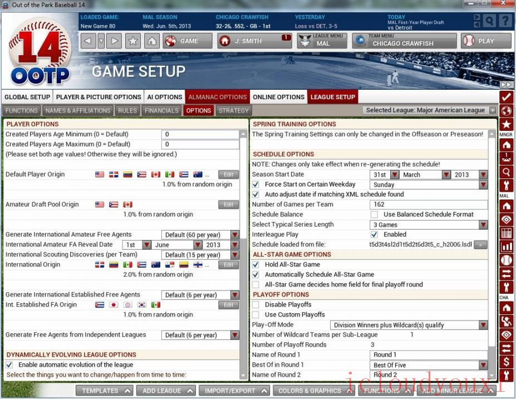Toggle Force Start on Certain Weekday checkbox
The image size is (516, 399).
pyautogui.click(x=255, y=184)
